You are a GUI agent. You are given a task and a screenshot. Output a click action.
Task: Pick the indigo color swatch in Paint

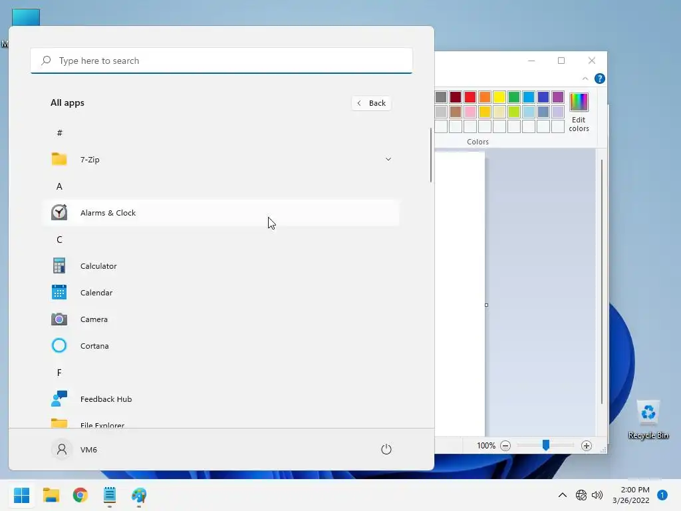(x=543, y=97)
